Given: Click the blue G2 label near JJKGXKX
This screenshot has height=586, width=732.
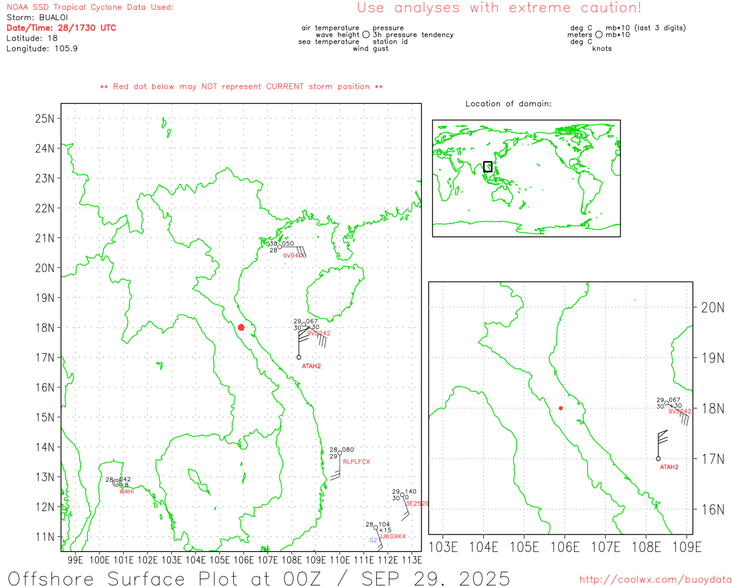Looking at the screenshot, I should pos(373,540).
